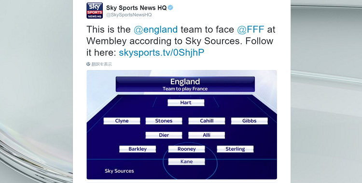Image resolution: width=362 pixels, height=183 pixels.
Task: Click the Sky Sports News HQ avatar logo
Action: (95, 11)
